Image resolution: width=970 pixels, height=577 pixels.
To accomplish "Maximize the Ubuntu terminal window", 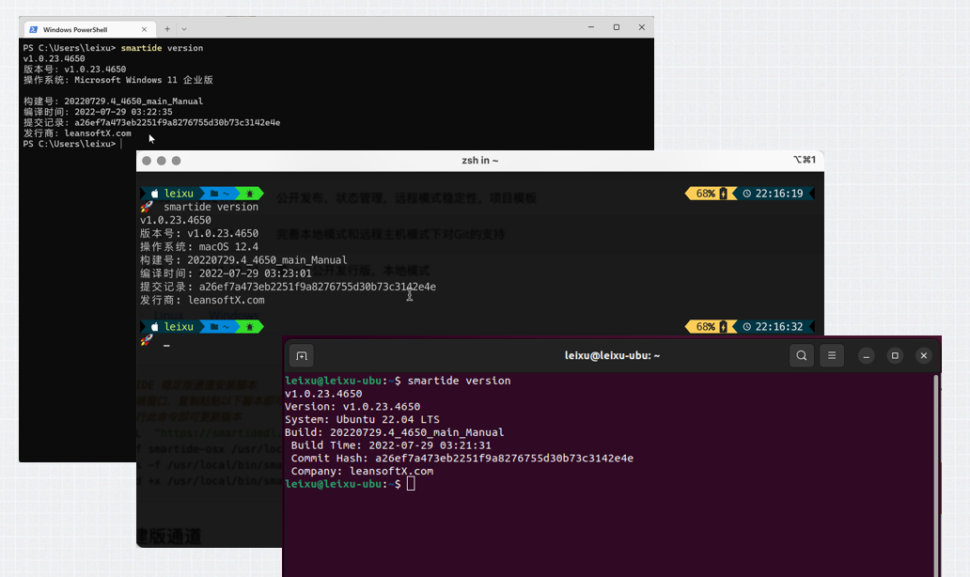I will tap(895, 355).
